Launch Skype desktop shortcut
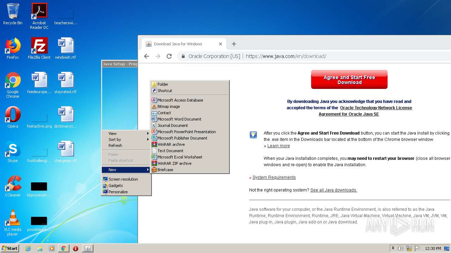The width and height of the screenshot is (451, 253). click(x=13, y=152)
